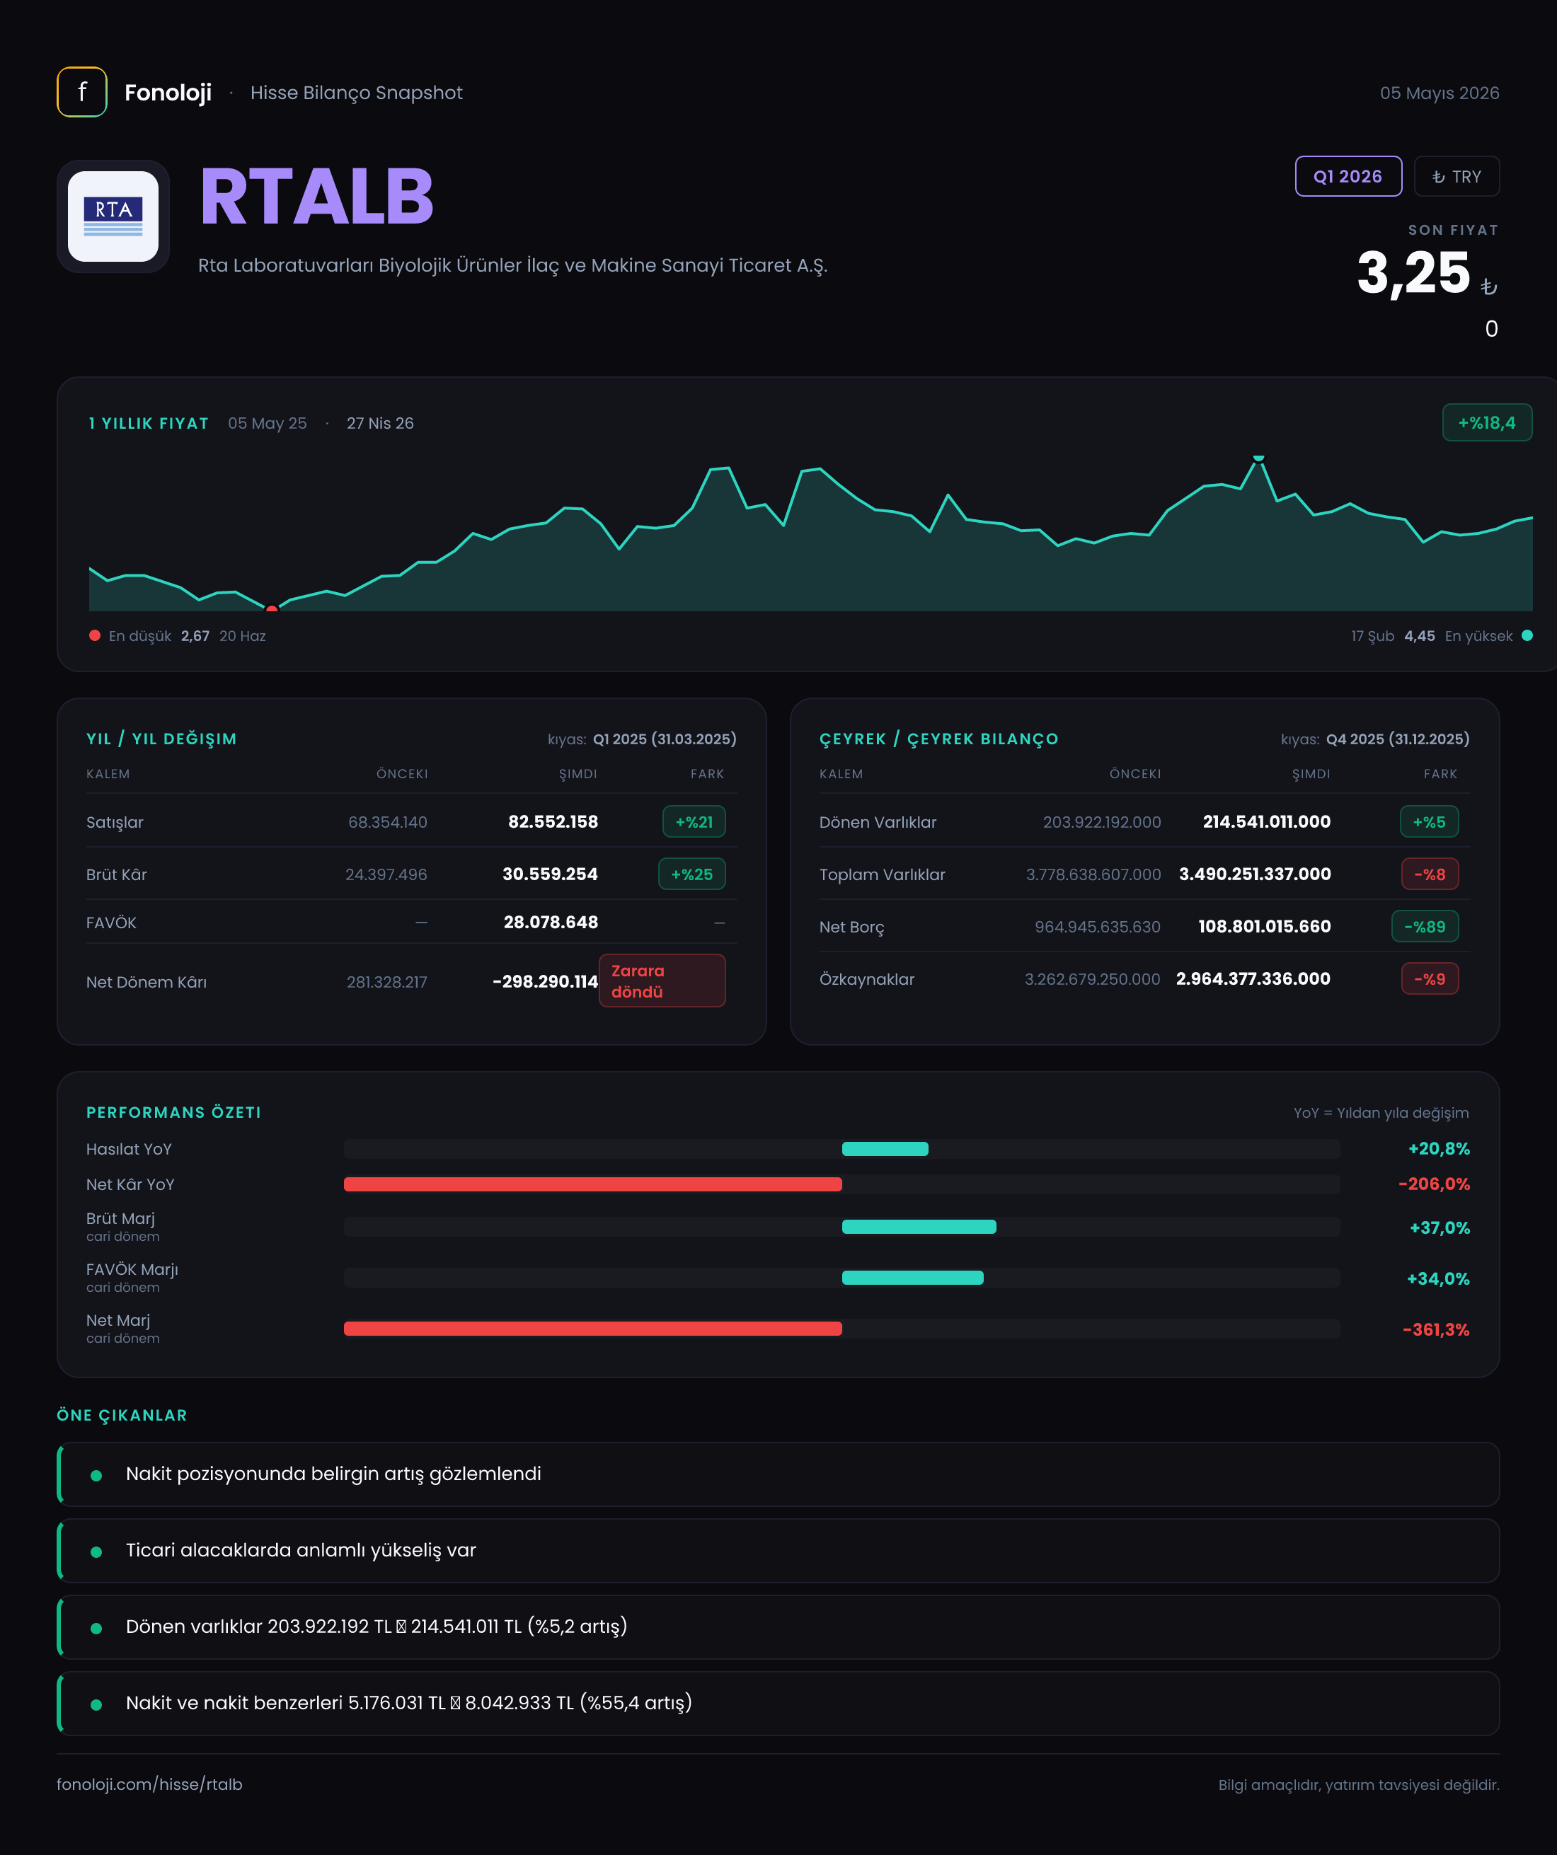Click Brüt Kâr current value 30.559.254

tap(550, 874)
